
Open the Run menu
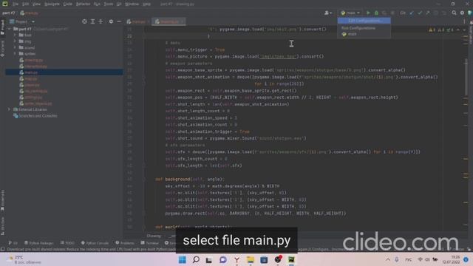[97, 4]
